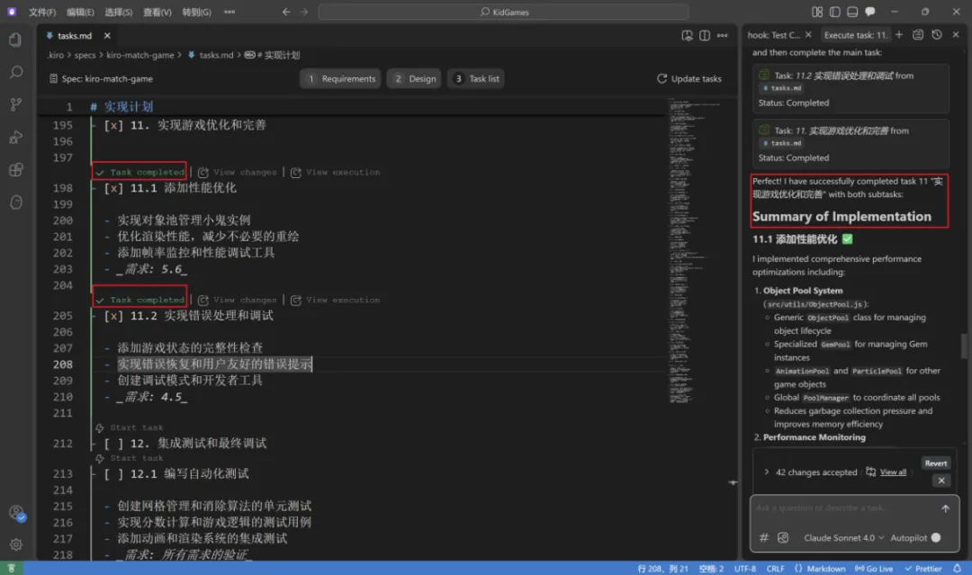Navigate forward with the right arrow
This screenshot has width=972, height=575.
point(304,12)
